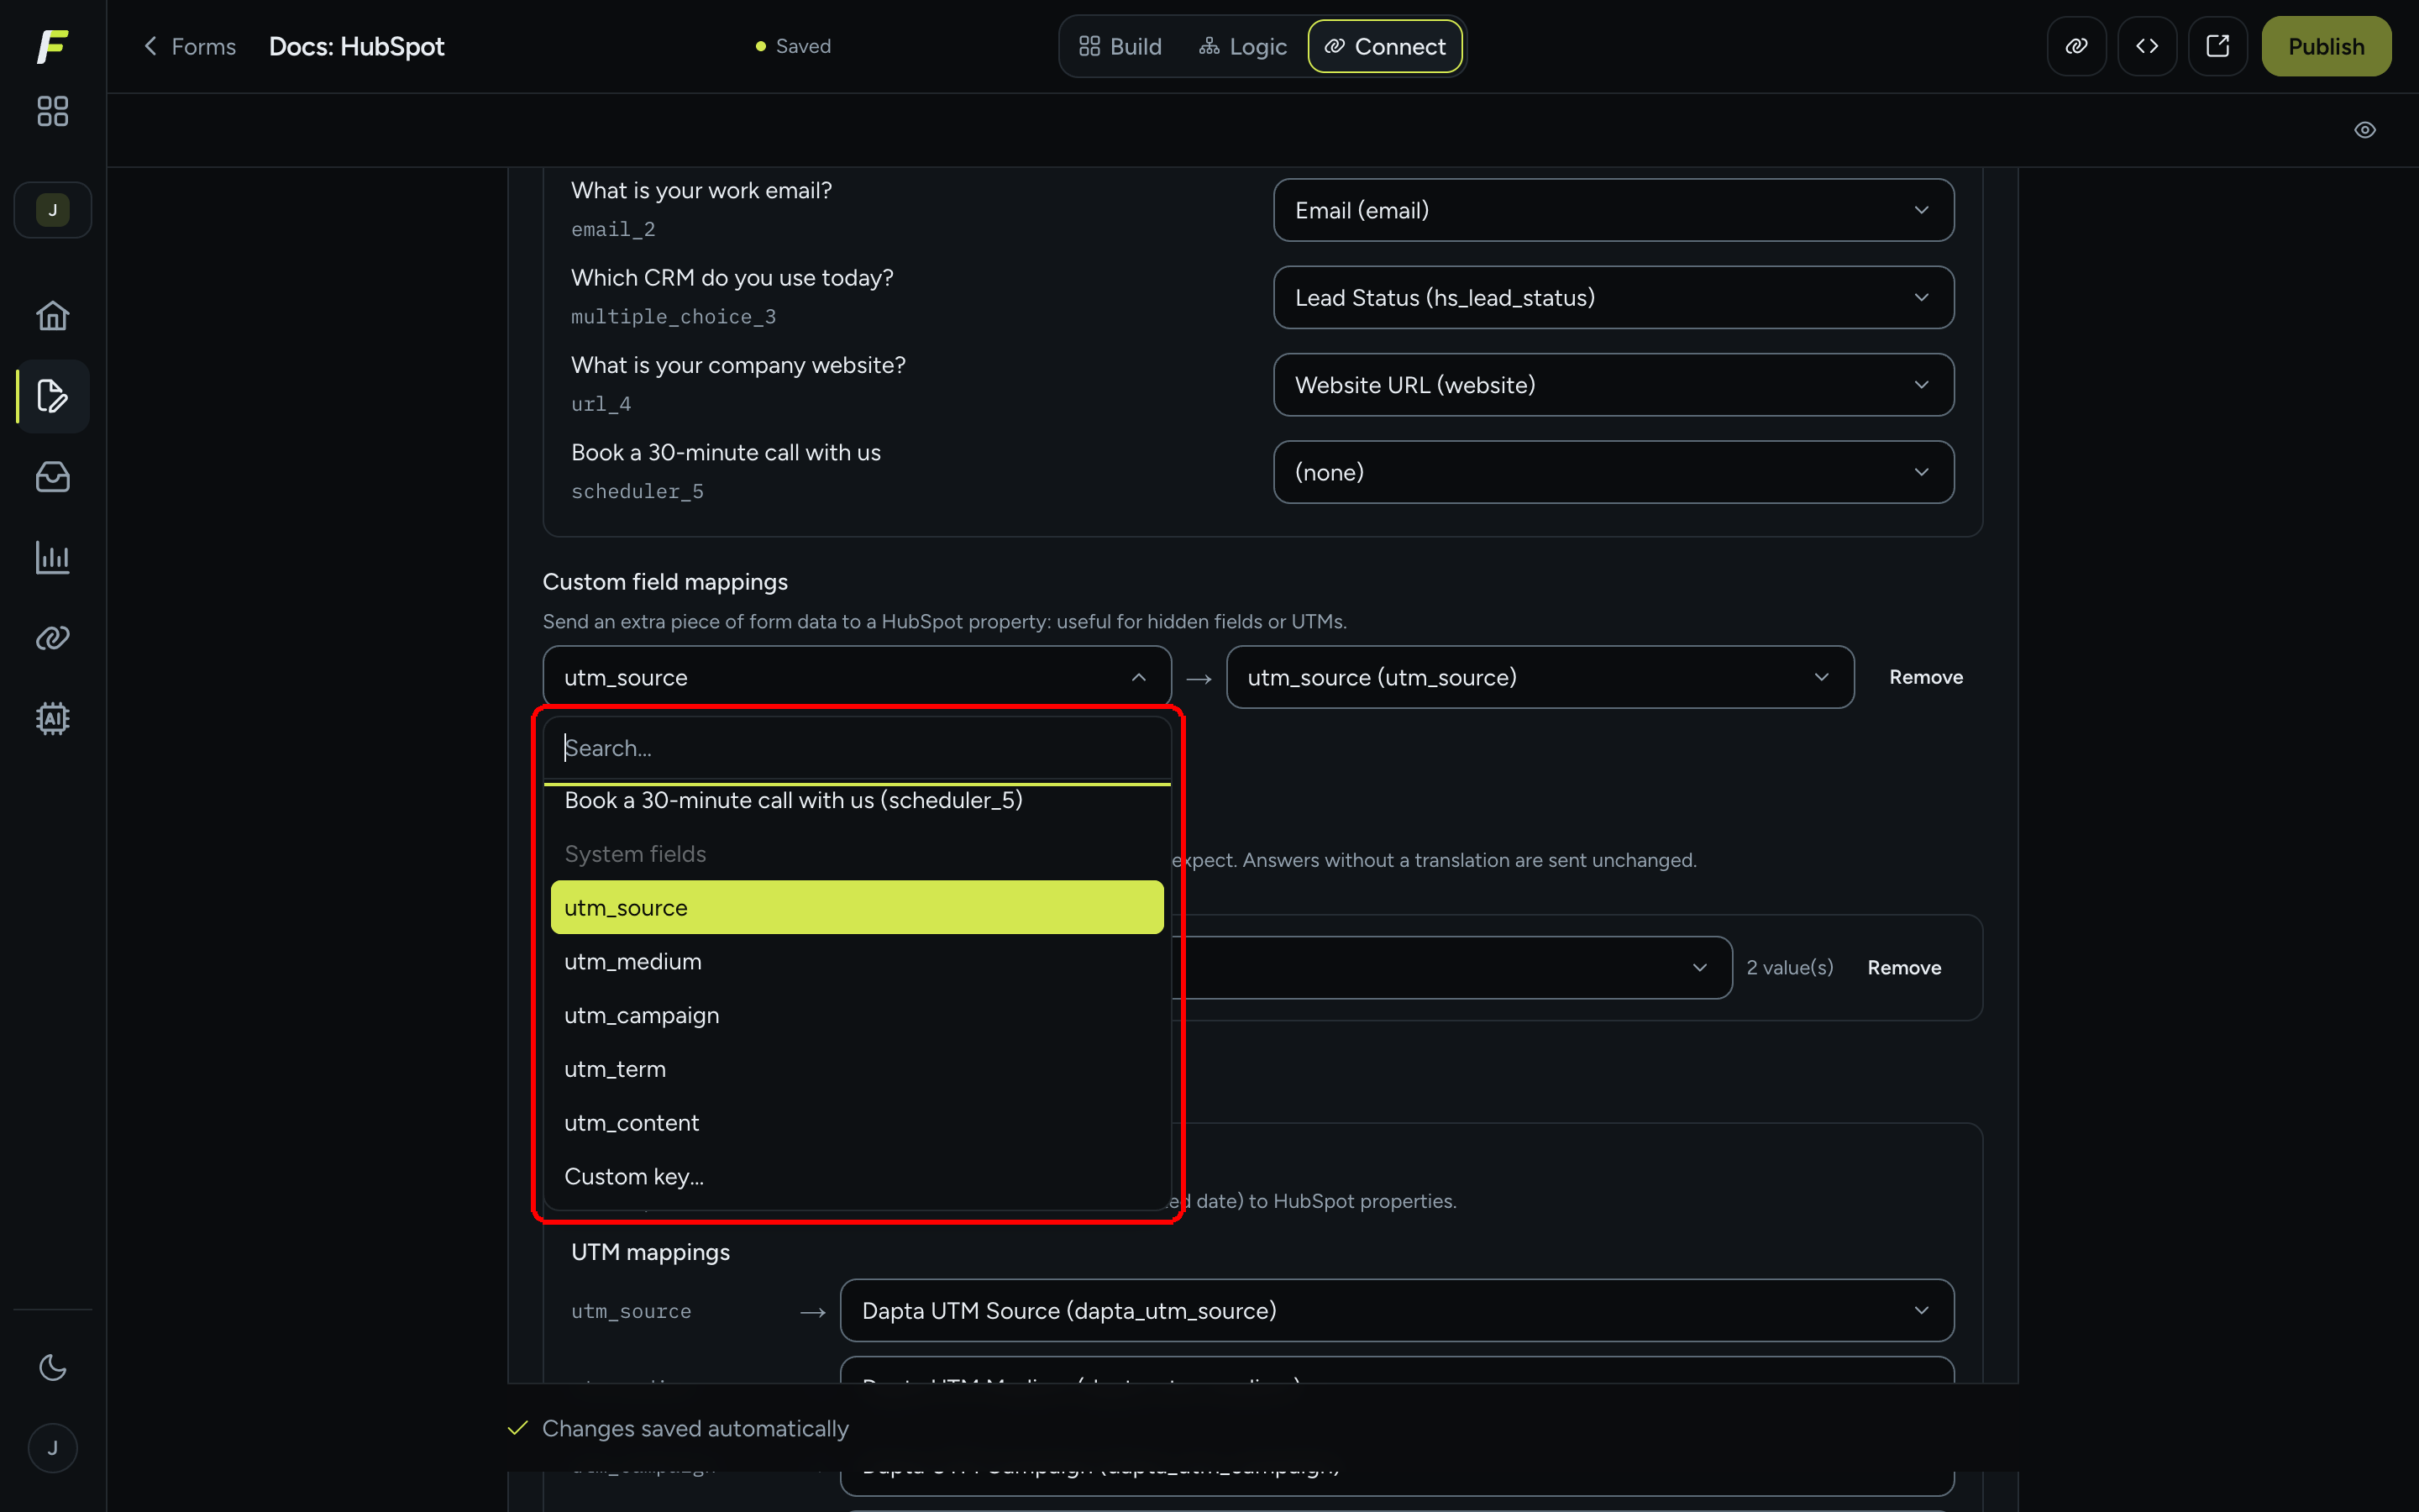Screen dimensions: 2419x1512
Task: Click the Docs: HubSpot form title
Action: point(357,46)
